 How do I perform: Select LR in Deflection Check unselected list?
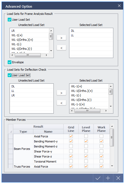click(x=32, y=95)
